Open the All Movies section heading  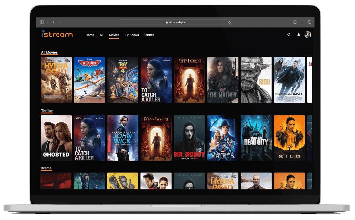point(49,52)
